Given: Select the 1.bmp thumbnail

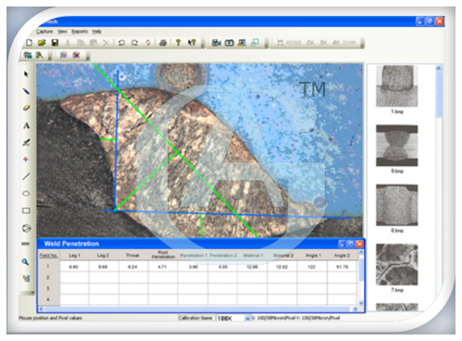Looking at the screenshot, I should click(397, 86).
